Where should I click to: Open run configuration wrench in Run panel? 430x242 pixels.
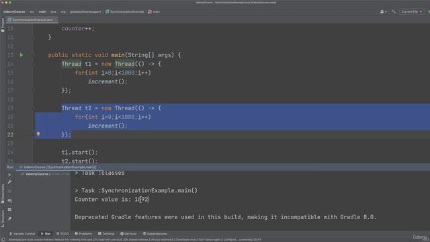[x=9, y=182]
